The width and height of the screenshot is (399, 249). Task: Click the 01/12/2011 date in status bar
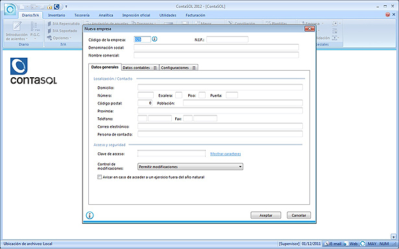tap(311, 244)
